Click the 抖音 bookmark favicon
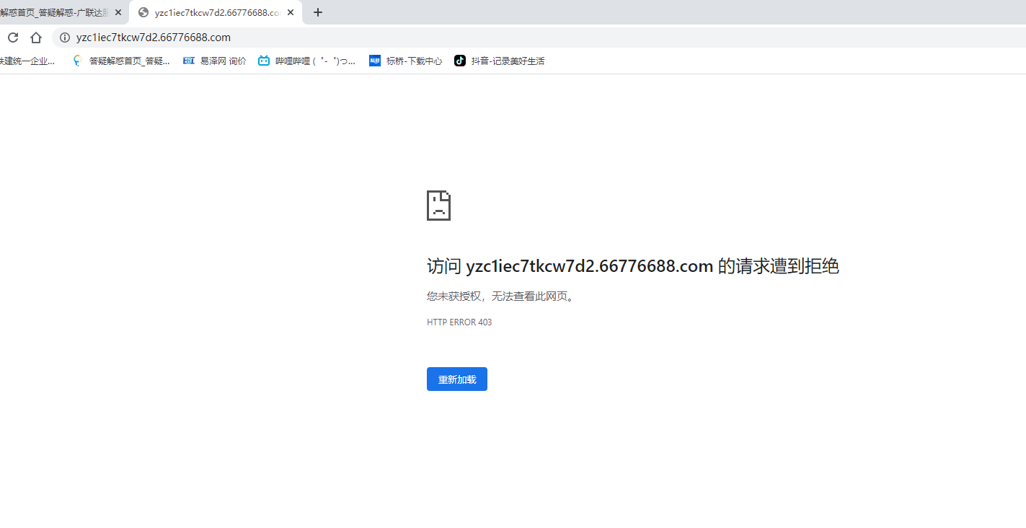Image resolution: width=1026 pixels, height=528 pixels. coord(460,61)
